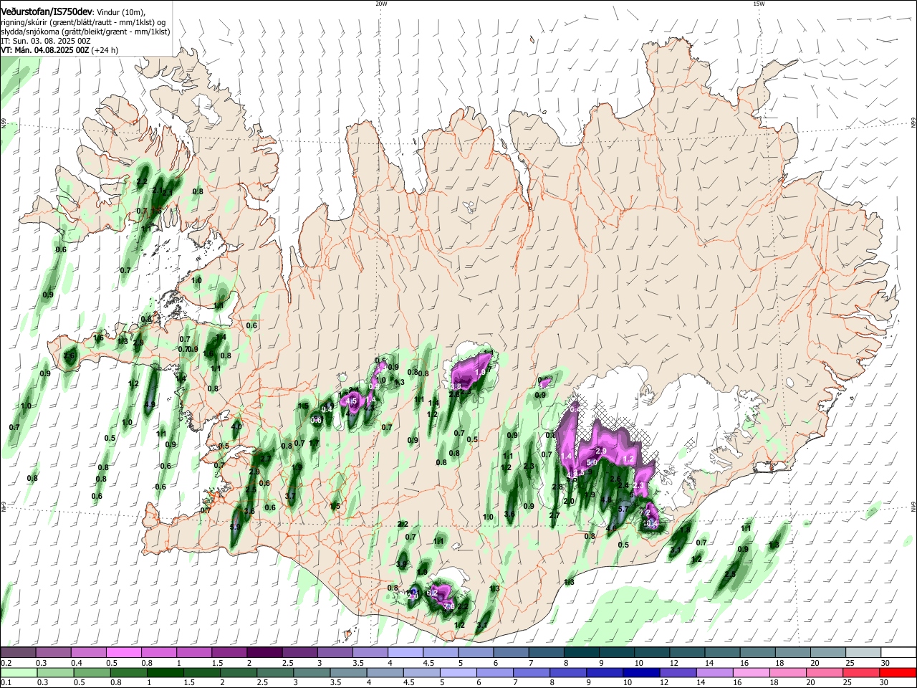Image resolution: width=917 pixels, height=688 pixels.
Task: Click the bold title Veðurstofan/IS750dev
Action: coord(47,11)
